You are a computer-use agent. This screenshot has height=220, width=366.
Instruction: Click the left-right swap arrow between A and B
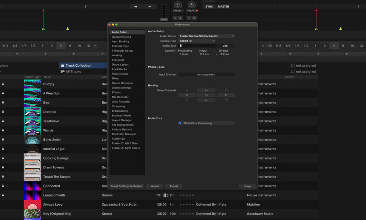(206, 90)
